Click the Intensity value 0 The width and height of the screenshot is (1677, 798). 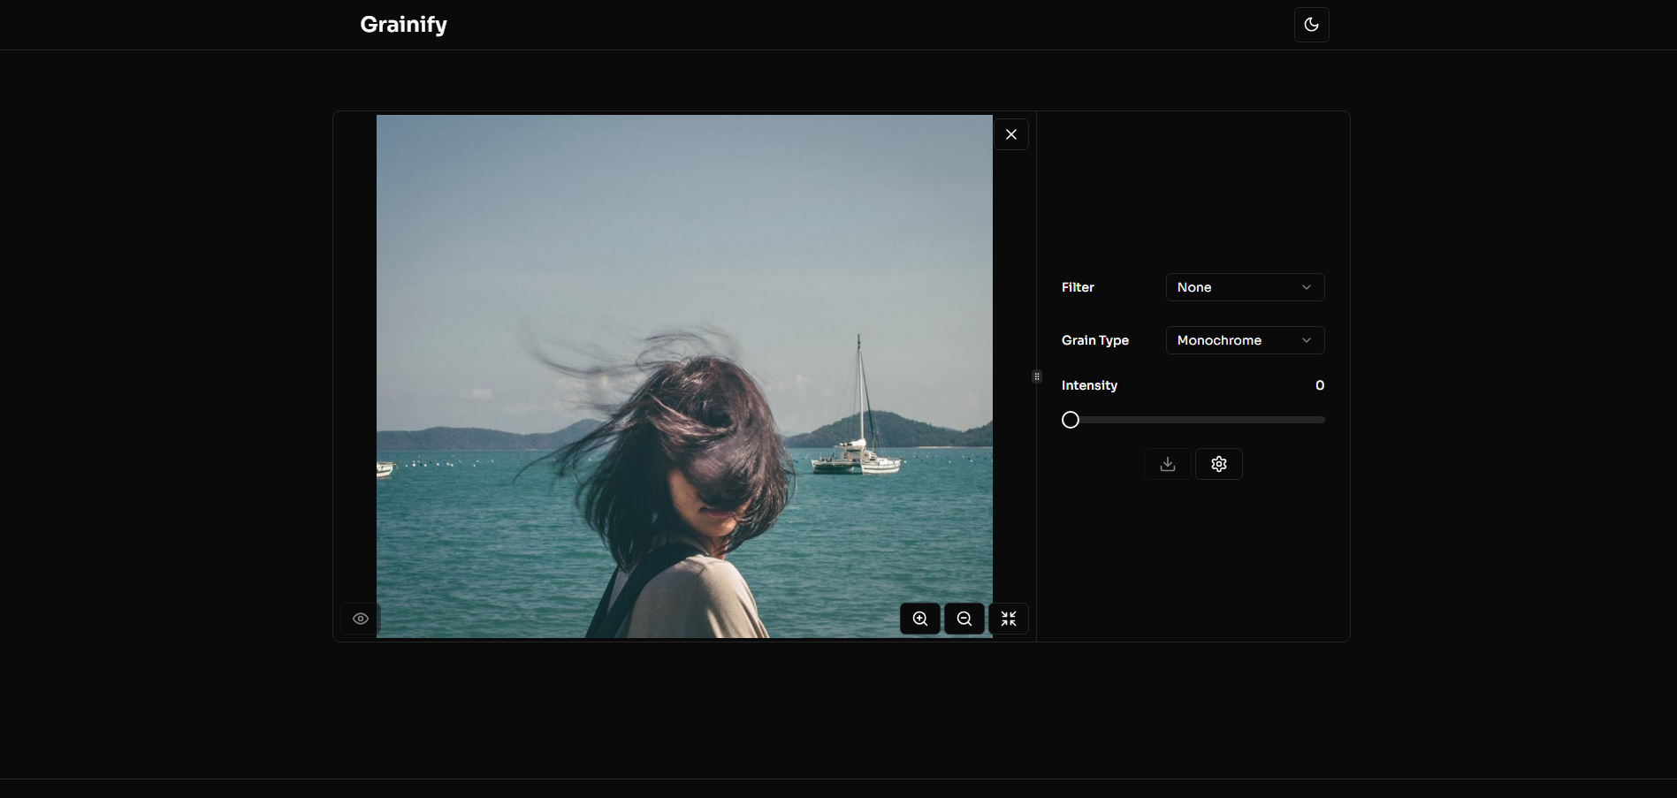tap(1320, 385)
